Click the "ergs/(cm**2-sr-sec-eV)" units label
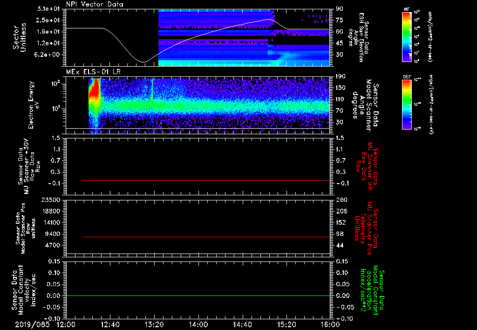Viewport: 477px width, 330px height. click(431, 104)
